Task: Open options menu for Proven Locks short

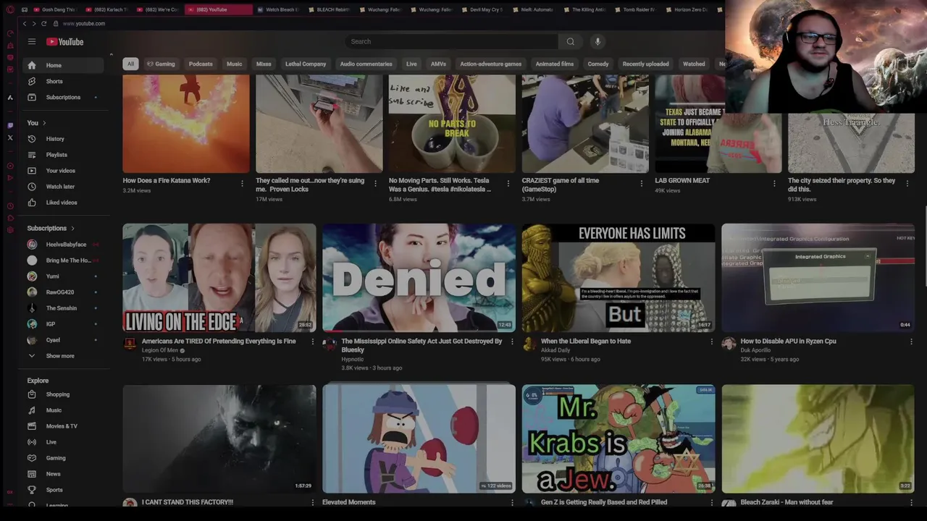Action: (x=375, y=184)
